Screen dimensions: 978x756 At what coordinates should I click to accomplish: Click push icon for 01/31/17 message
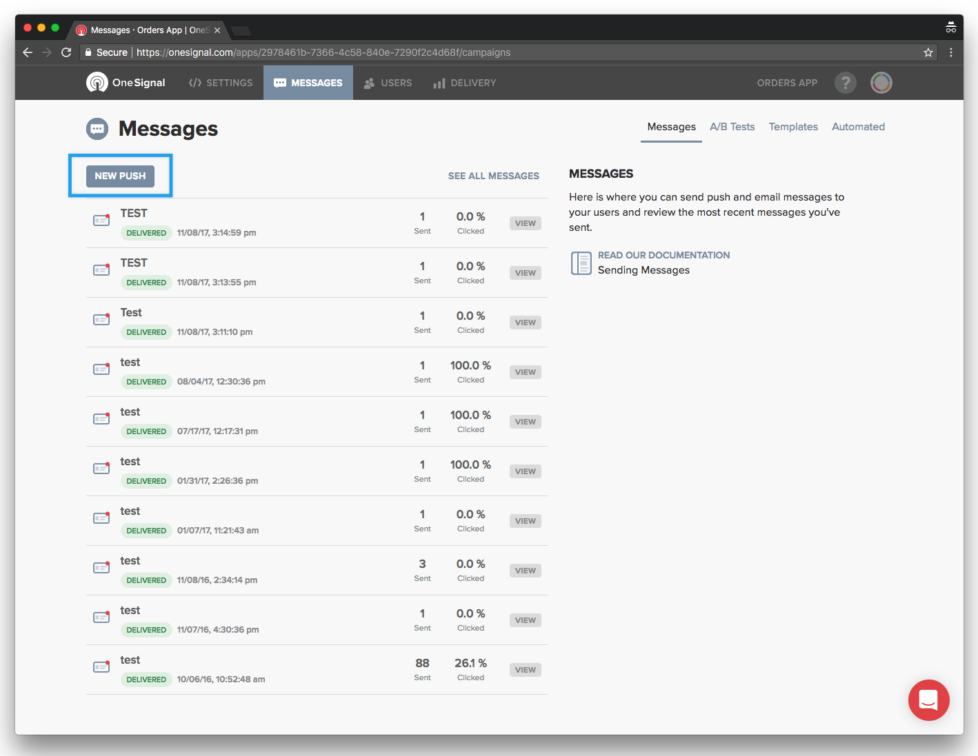click(x=102, y=469)
